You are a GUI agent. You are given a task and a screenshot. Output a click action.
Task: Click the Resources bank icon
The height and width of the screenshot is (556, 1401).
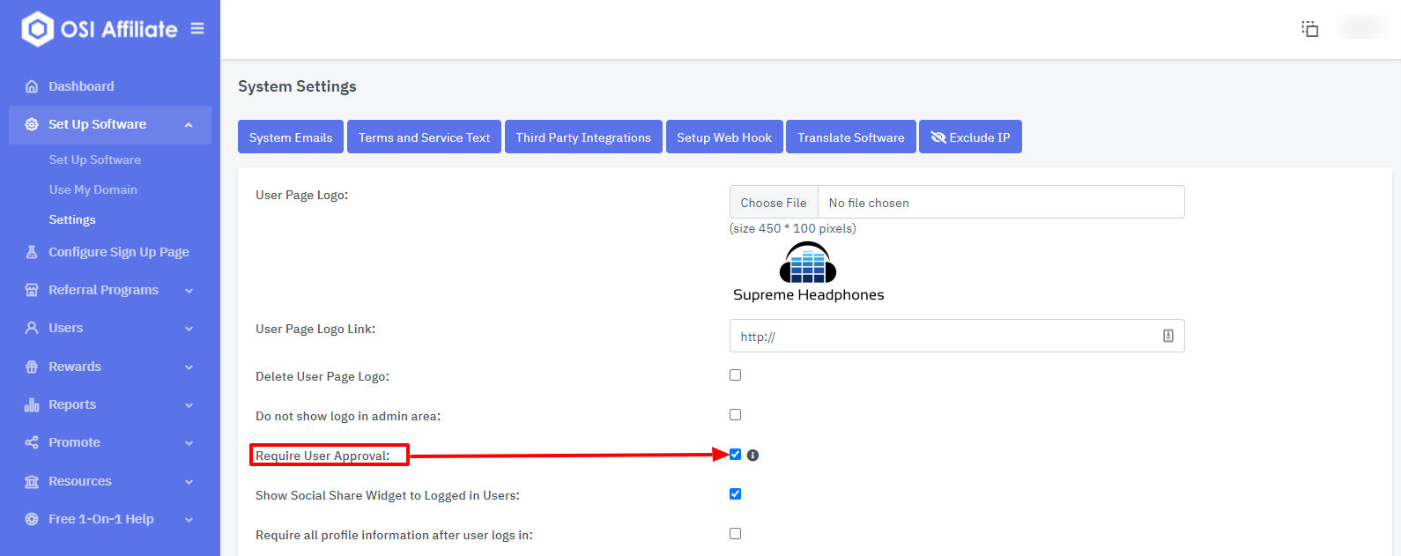point(32,481)
